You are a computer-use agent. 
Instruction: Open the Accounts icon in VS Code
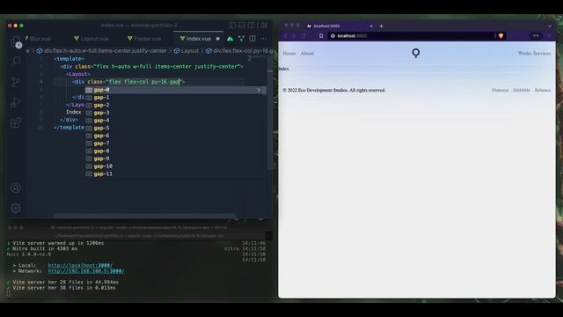coord(16,188)
